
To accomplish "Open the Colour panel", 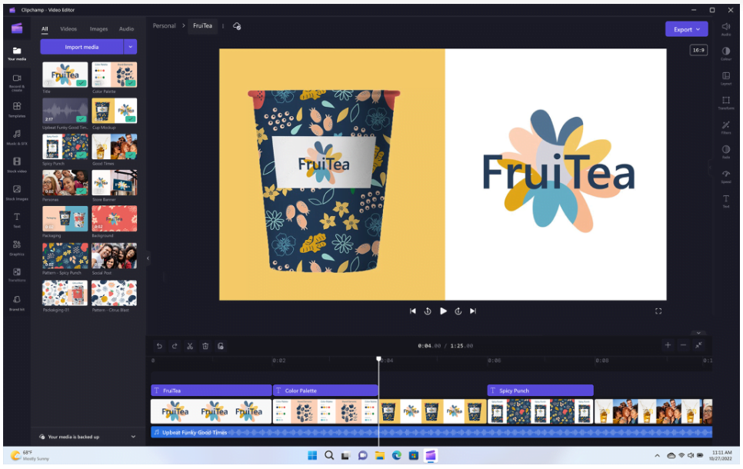I will point(725,52).
